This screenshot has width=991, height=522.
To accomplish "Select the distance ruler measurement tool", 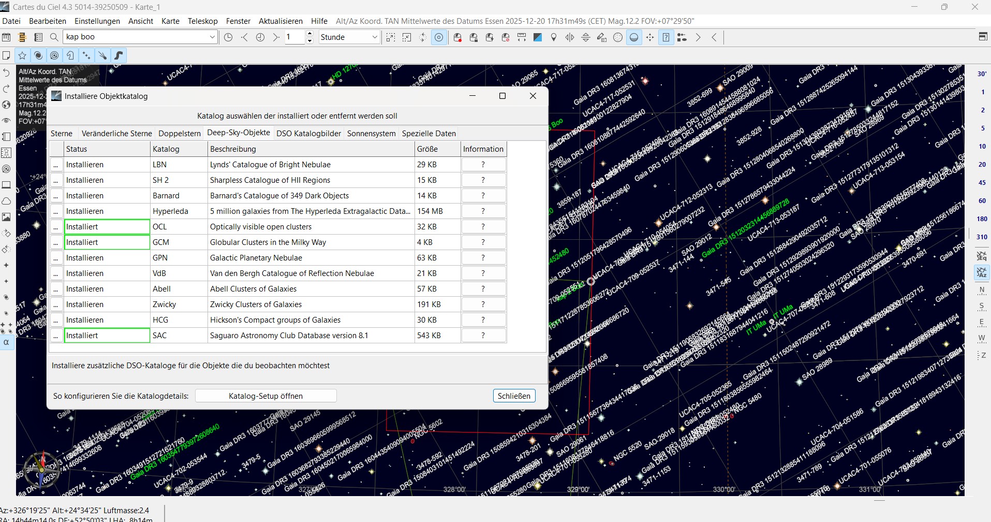I will [522, 37].
